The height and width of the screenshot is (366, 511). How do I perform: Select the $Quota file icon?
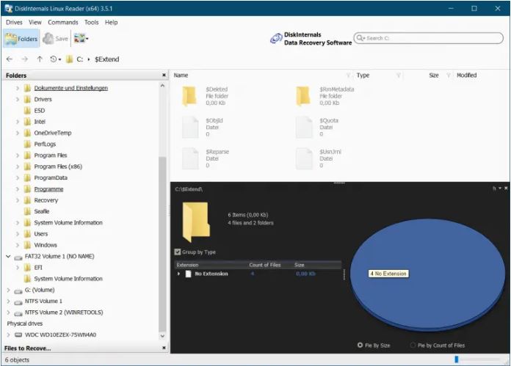pos(304,127)
